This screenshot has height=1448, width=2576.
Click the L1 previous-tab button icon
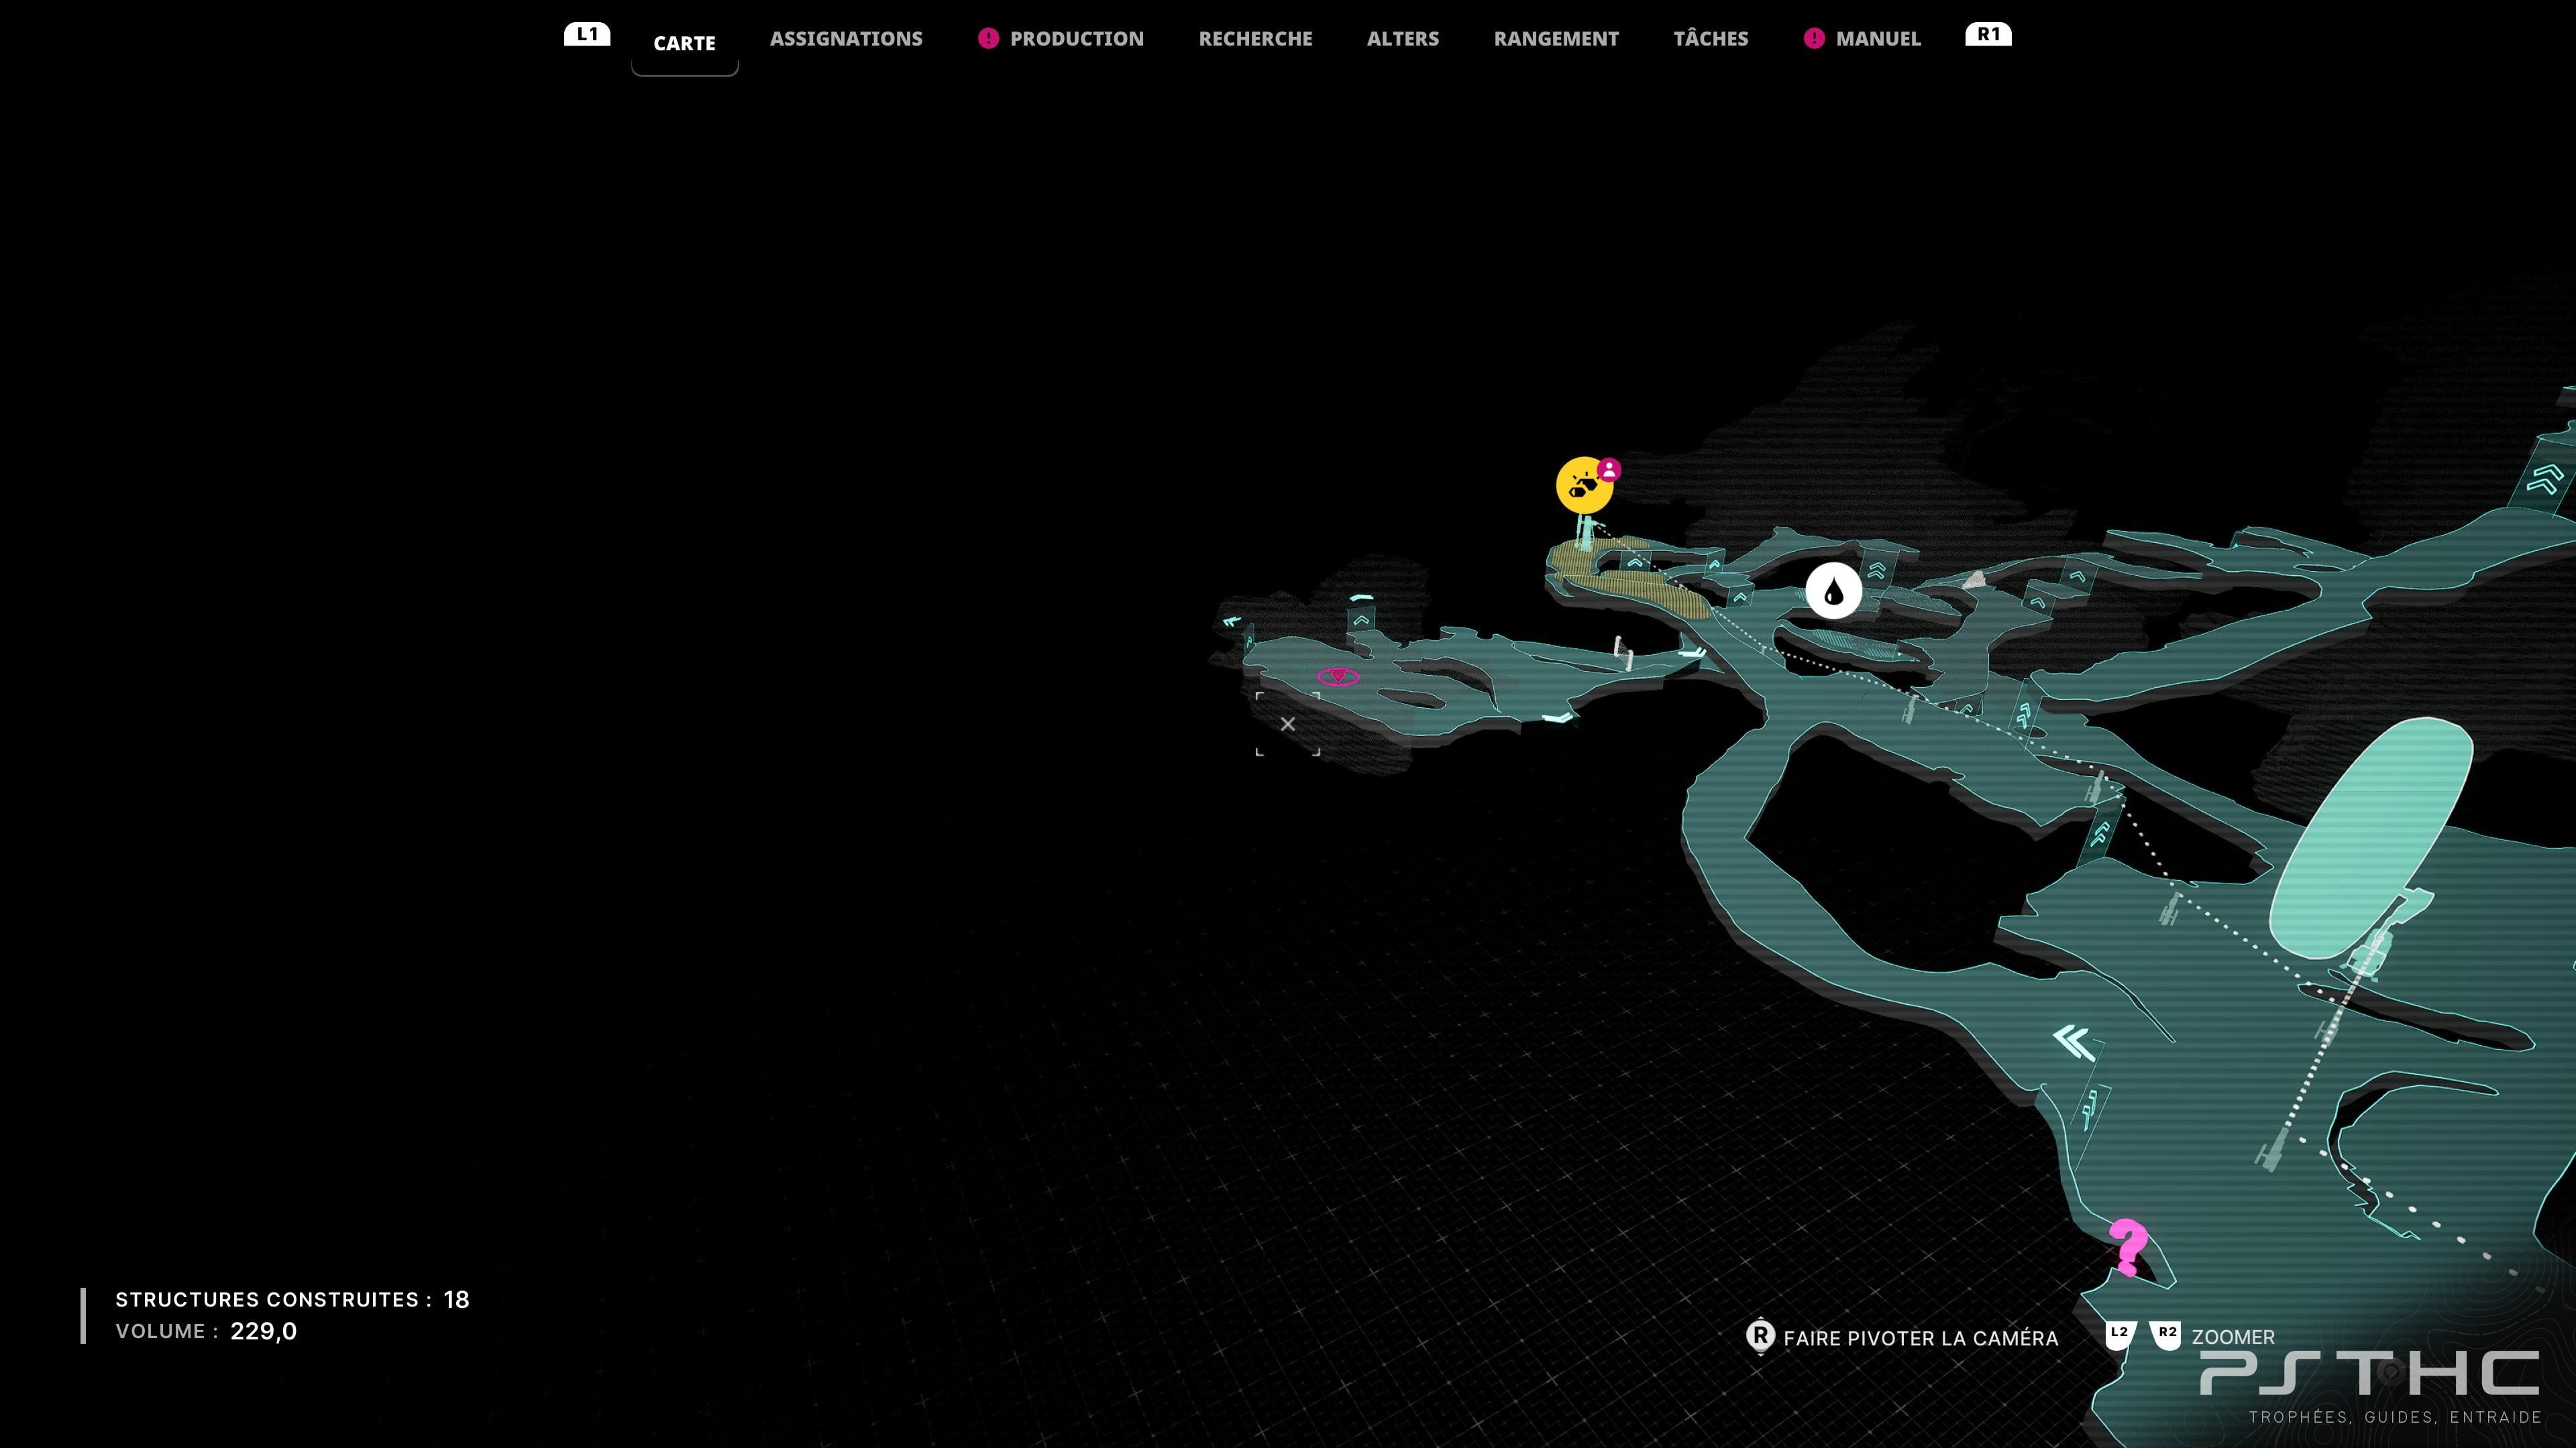(587, 34)
